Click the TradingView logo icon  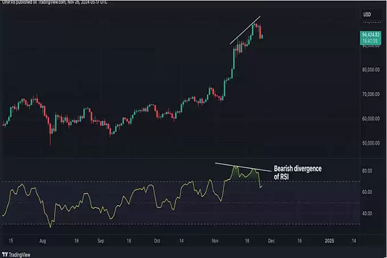point(7,253)
